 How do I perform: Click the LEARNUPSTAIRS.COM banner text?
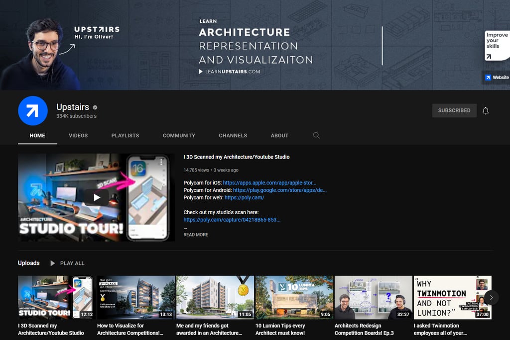tap(233, 72)
